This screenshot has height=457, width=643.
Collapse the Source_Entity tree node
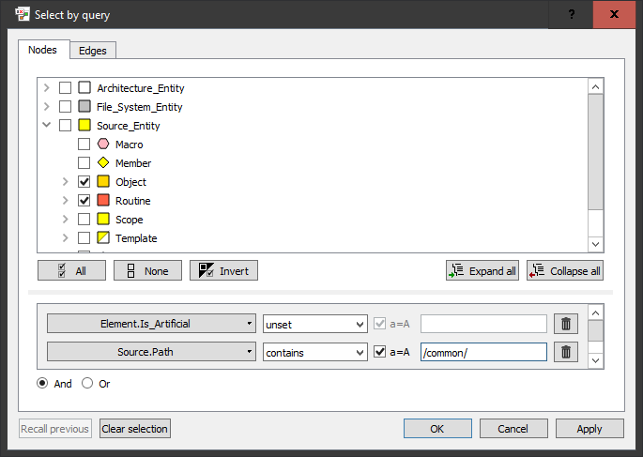[46, 125]
